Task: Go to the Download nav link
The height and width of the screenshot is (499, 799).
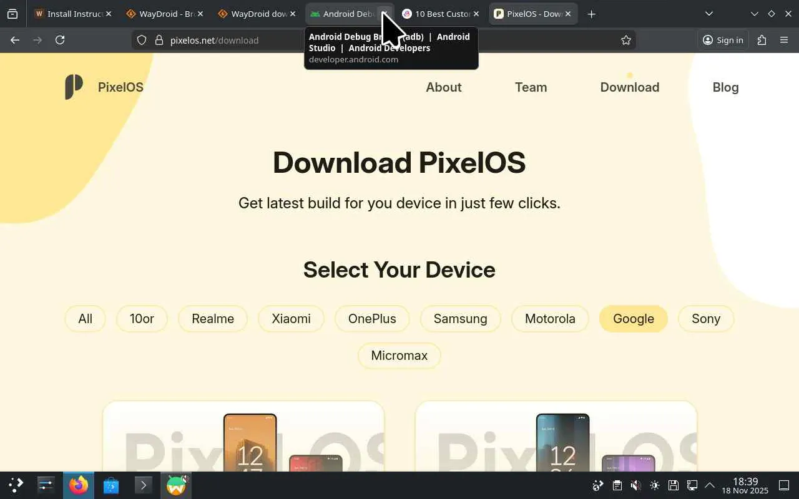Action: [x=630, y=87]
